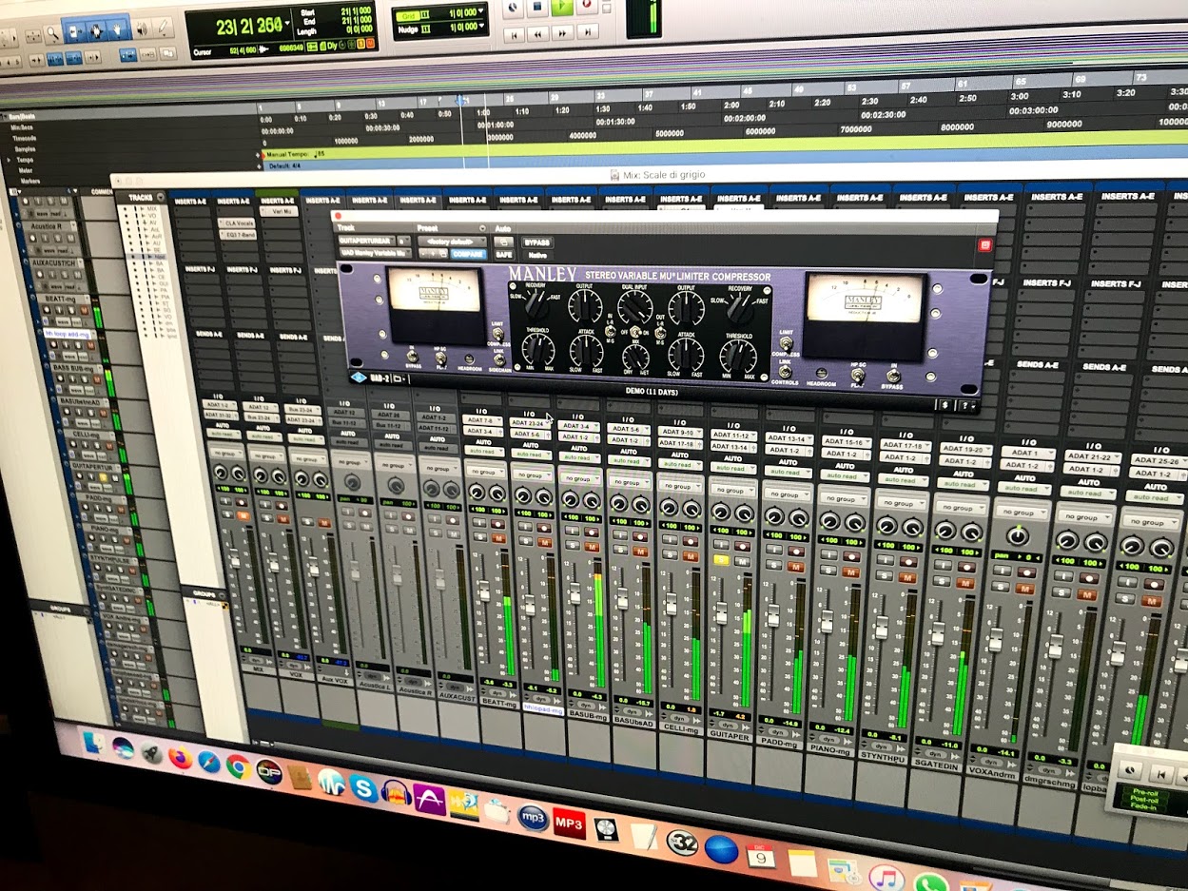
Task: Click the green transport Play button
Action: [x=562, y=7]
